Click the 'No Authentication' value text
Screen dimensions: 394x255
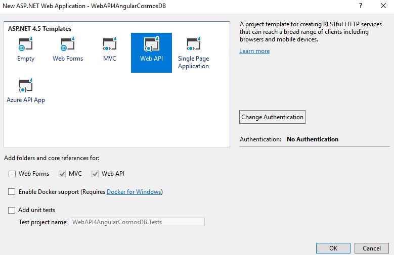point(313,139)
